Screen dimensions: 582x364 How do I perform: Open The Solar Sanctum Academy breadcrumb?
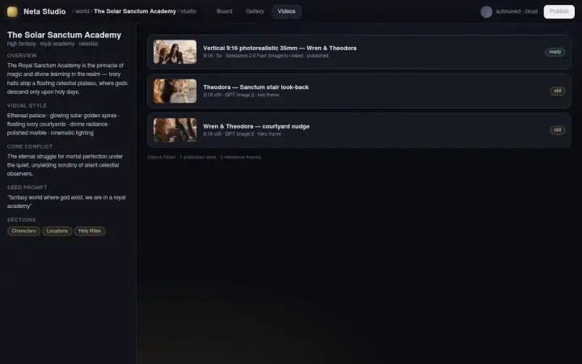pyautogui.click(x=135, y=11)
